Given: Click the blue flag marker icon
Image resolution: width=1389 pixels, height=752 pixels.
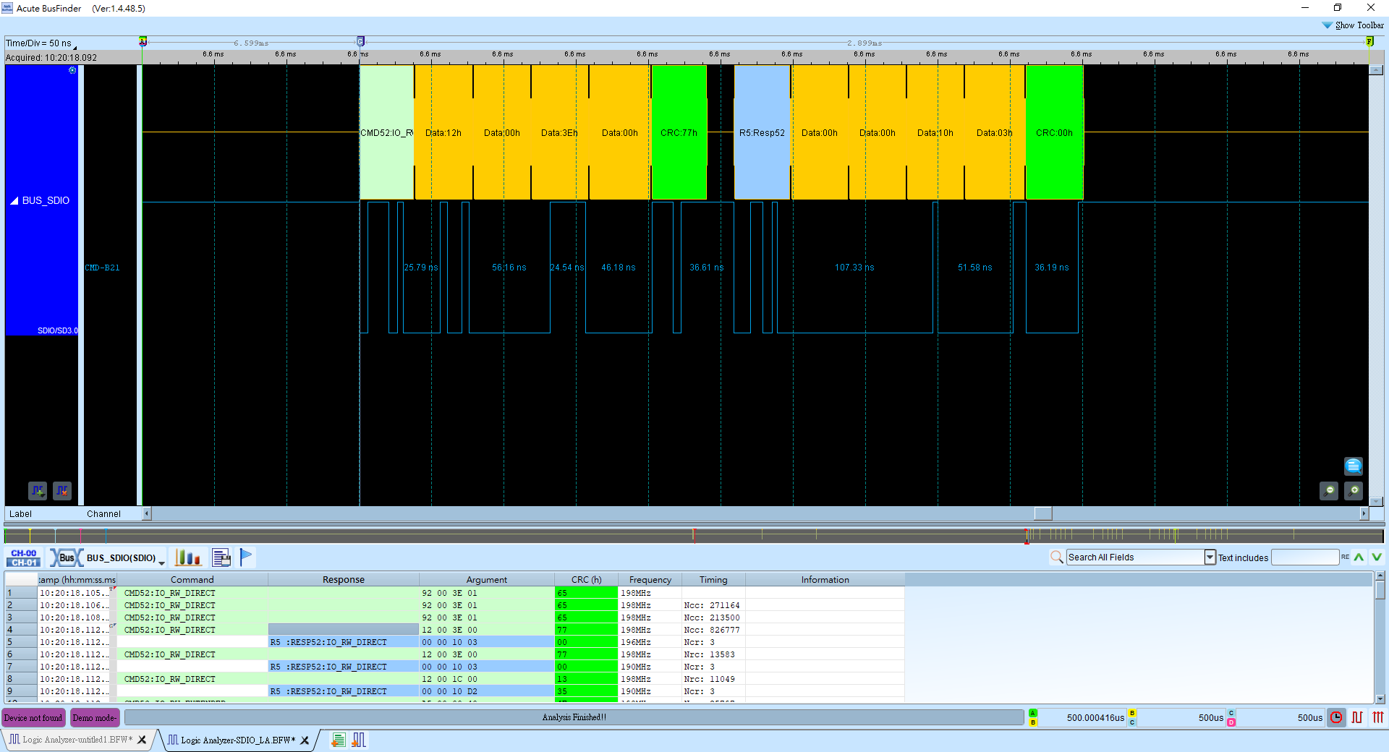Looking at the screenshot, I should click(246, 557).
